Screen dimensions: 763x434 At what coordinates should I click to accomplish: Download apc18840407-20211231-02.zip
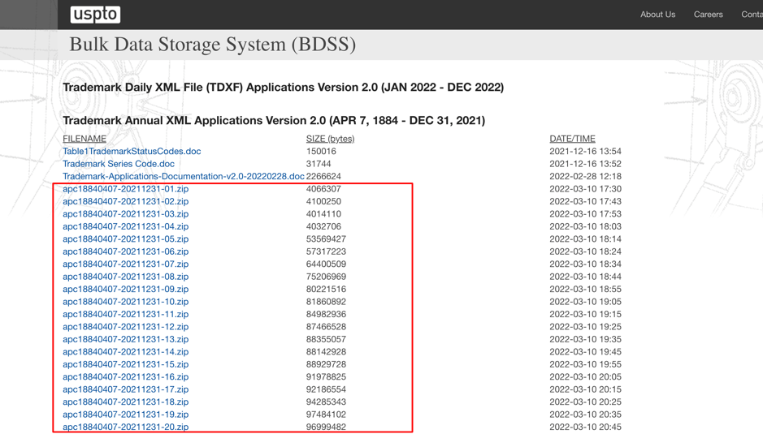pos(126,201)
